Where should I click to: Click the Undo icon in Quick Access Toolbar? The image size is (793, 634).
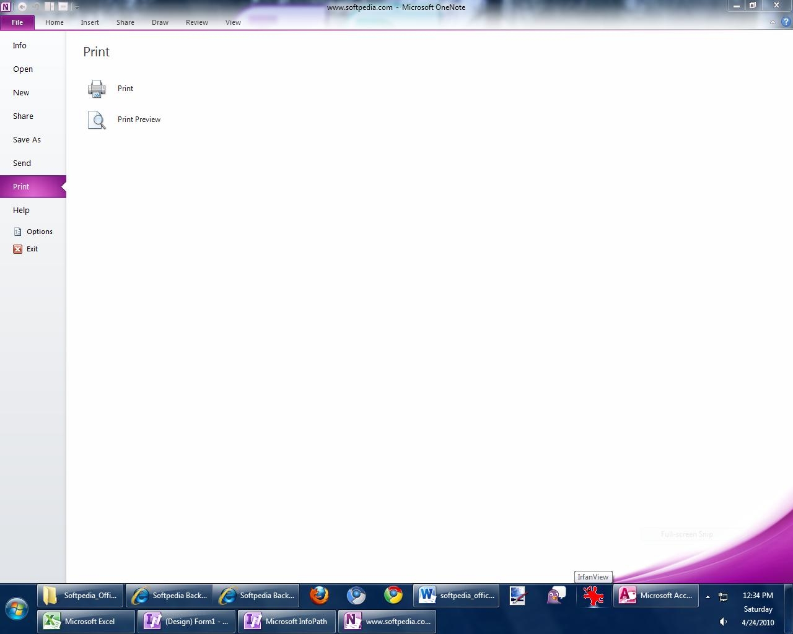36,7
